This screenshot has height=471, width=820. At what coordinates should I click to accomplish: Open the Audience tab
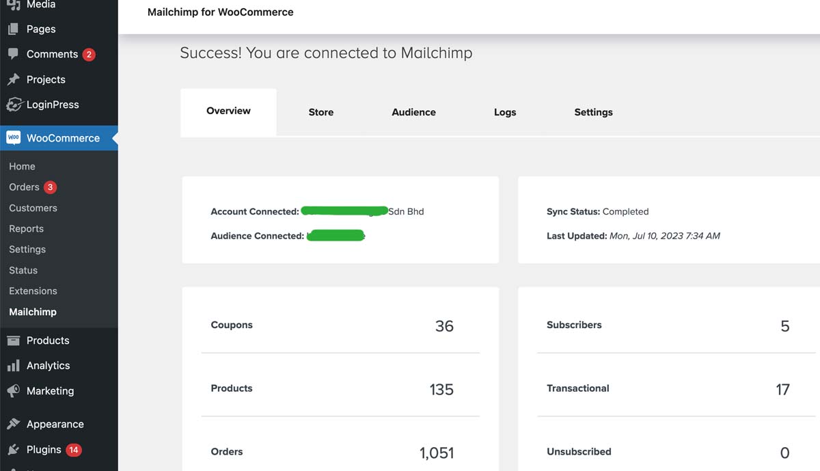click(x=413, y=112)
